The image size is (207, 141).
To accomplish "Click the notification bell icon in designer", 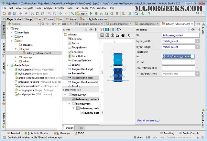I will point(129,35).
